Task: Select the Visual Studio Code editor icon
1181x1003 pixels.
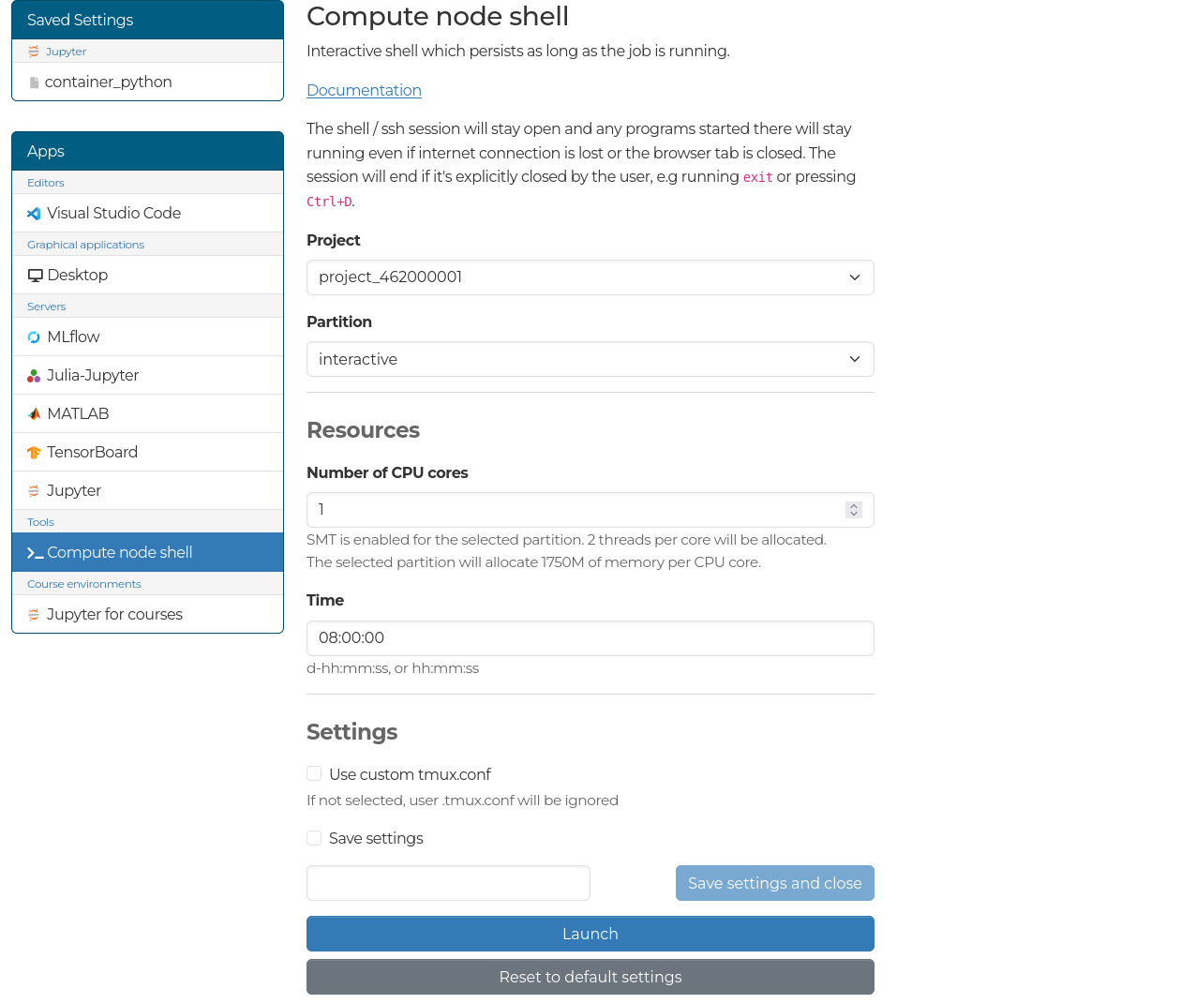Action: click(x=33, y=213)
